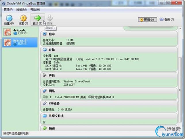Click the Network (网络) section icon
This screenshot has width=185, height=139.
[45, 91]
